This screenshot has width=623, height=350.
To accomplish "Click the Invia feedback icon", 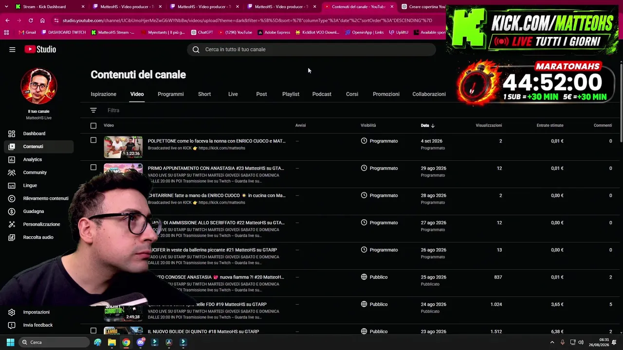I will pos(12,325).
